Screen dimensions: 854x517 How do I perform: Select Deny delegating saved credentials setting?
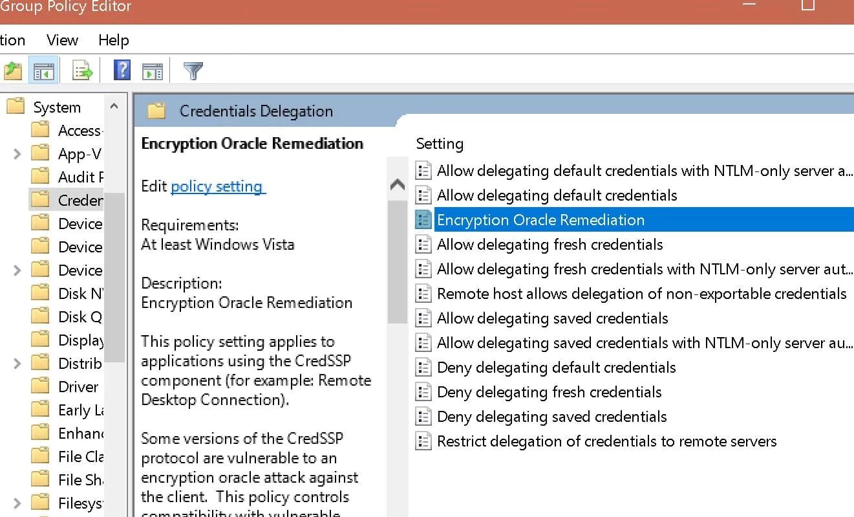552,417
